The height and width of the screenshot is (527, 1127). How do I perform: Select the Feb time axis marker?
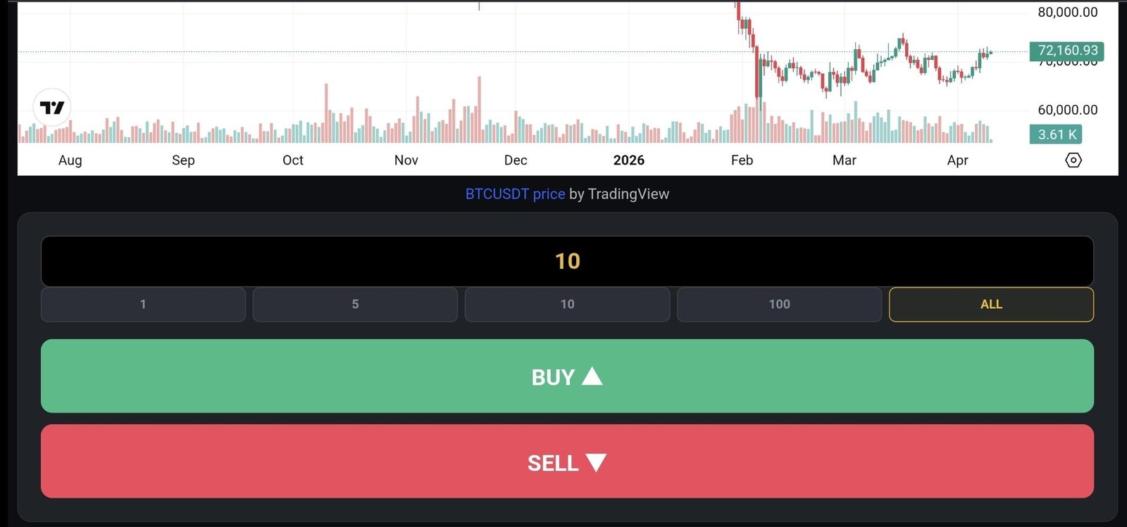pos(742,160)
